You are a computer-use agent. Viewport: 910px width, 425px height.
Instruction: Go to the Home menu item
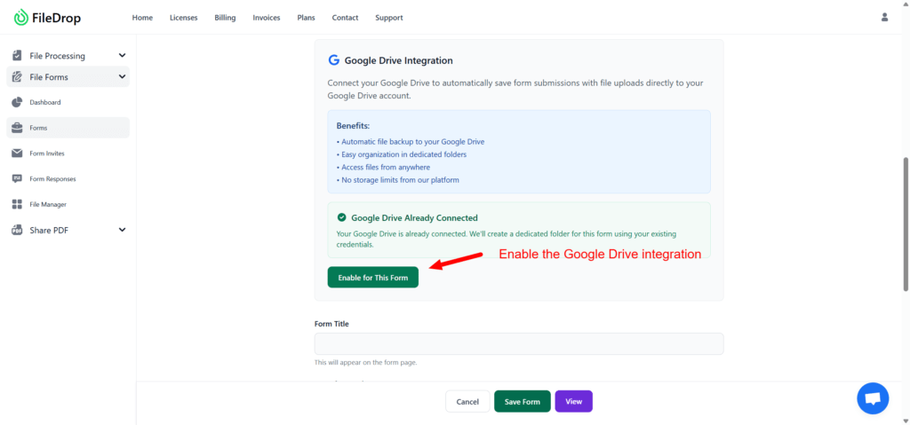[142, 18]
